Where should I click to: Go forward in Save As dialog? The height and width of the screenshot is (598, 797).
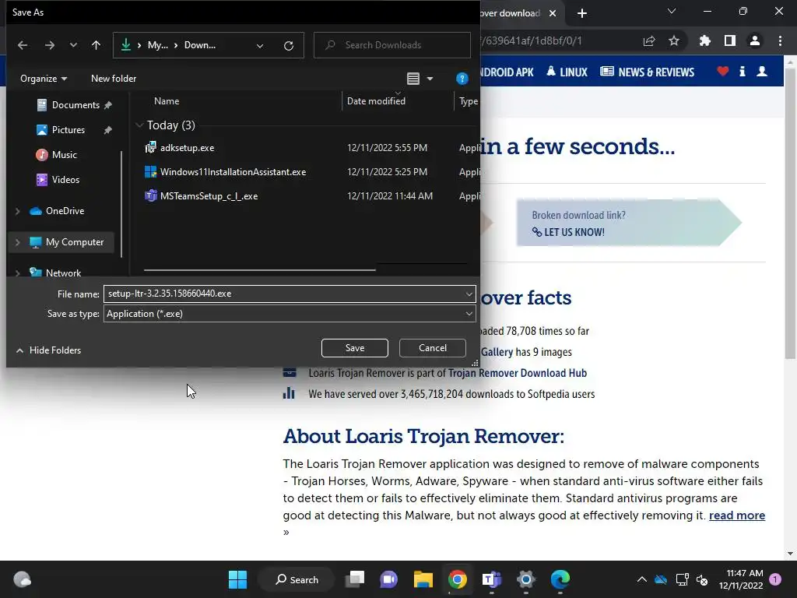pos(49,45)
